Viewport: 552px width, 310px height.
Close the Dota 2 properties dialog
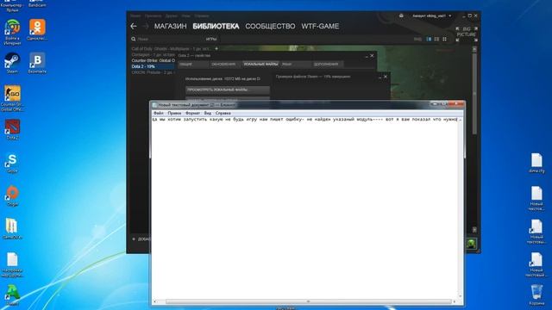tap(372, 56)
